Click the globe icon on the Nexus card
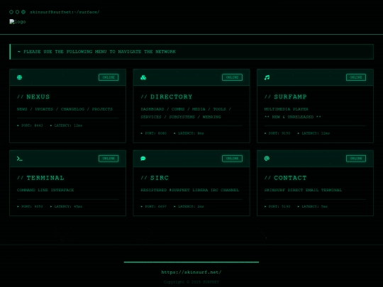Screen dimensions: 383x287 coord(20,77)
